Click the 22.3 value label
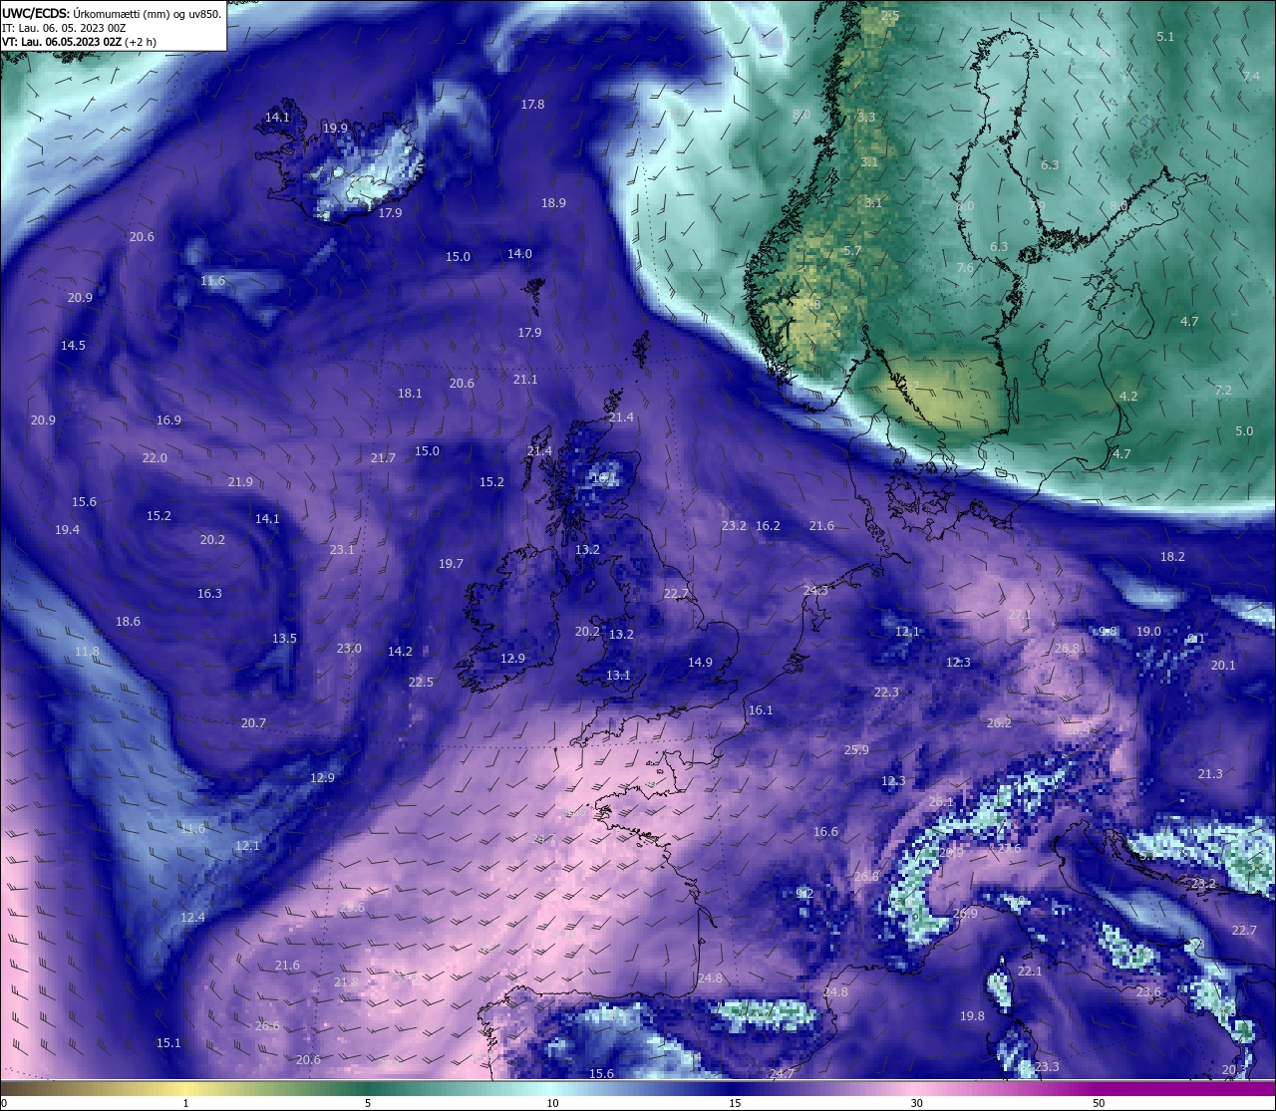The image size is (1276, 1111). tap(886, 693)
